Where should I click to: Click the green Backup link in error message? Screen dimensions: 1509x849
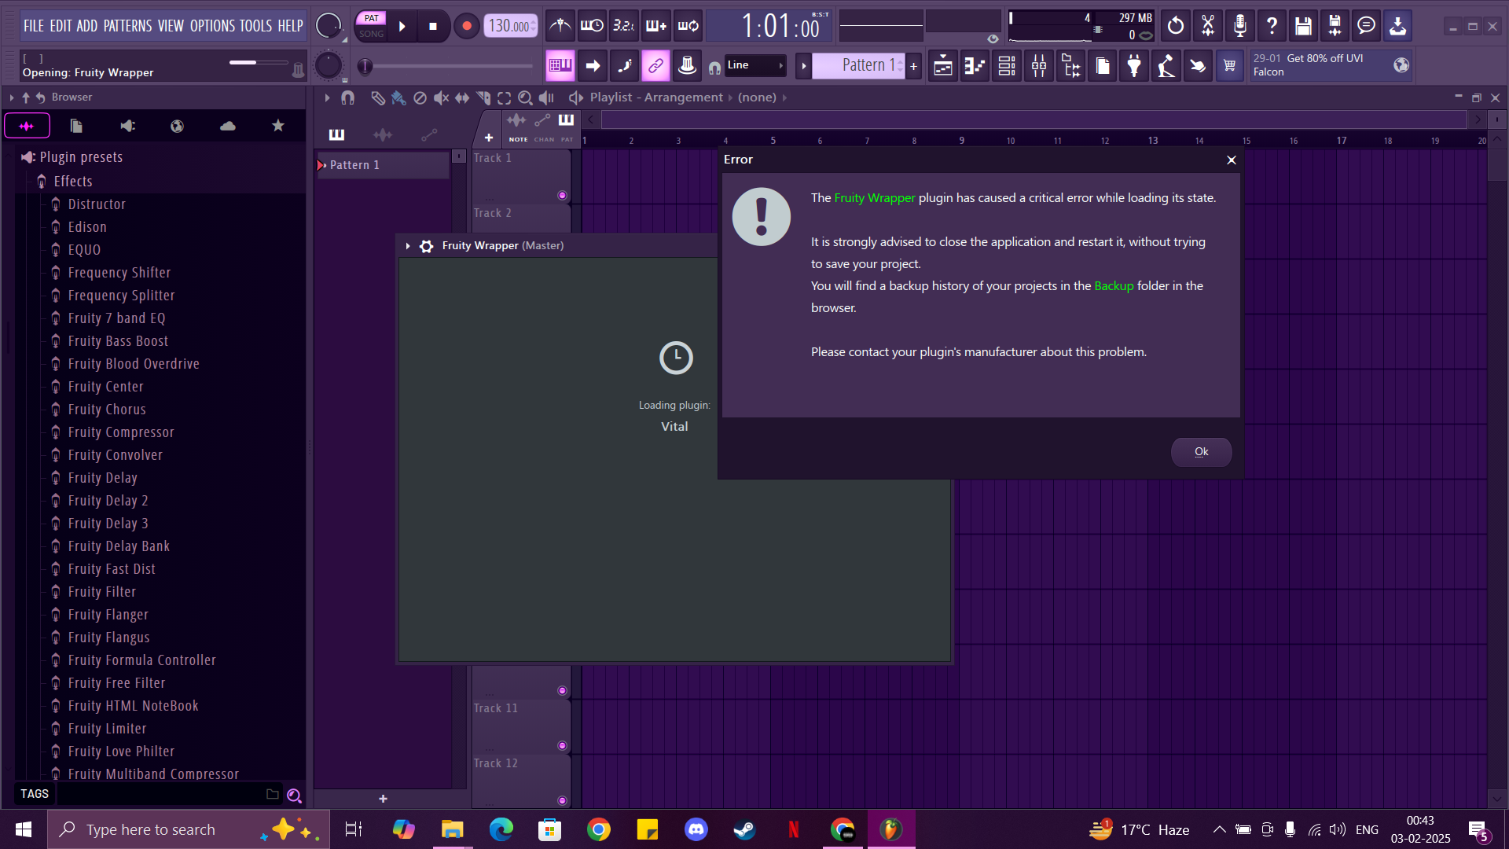1113,285
